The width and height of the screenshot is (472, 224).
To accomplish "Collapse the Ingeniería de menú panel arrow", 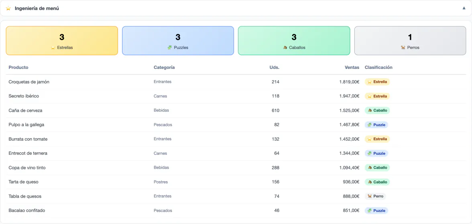I will pyautogui.click(x=464, y=8).
